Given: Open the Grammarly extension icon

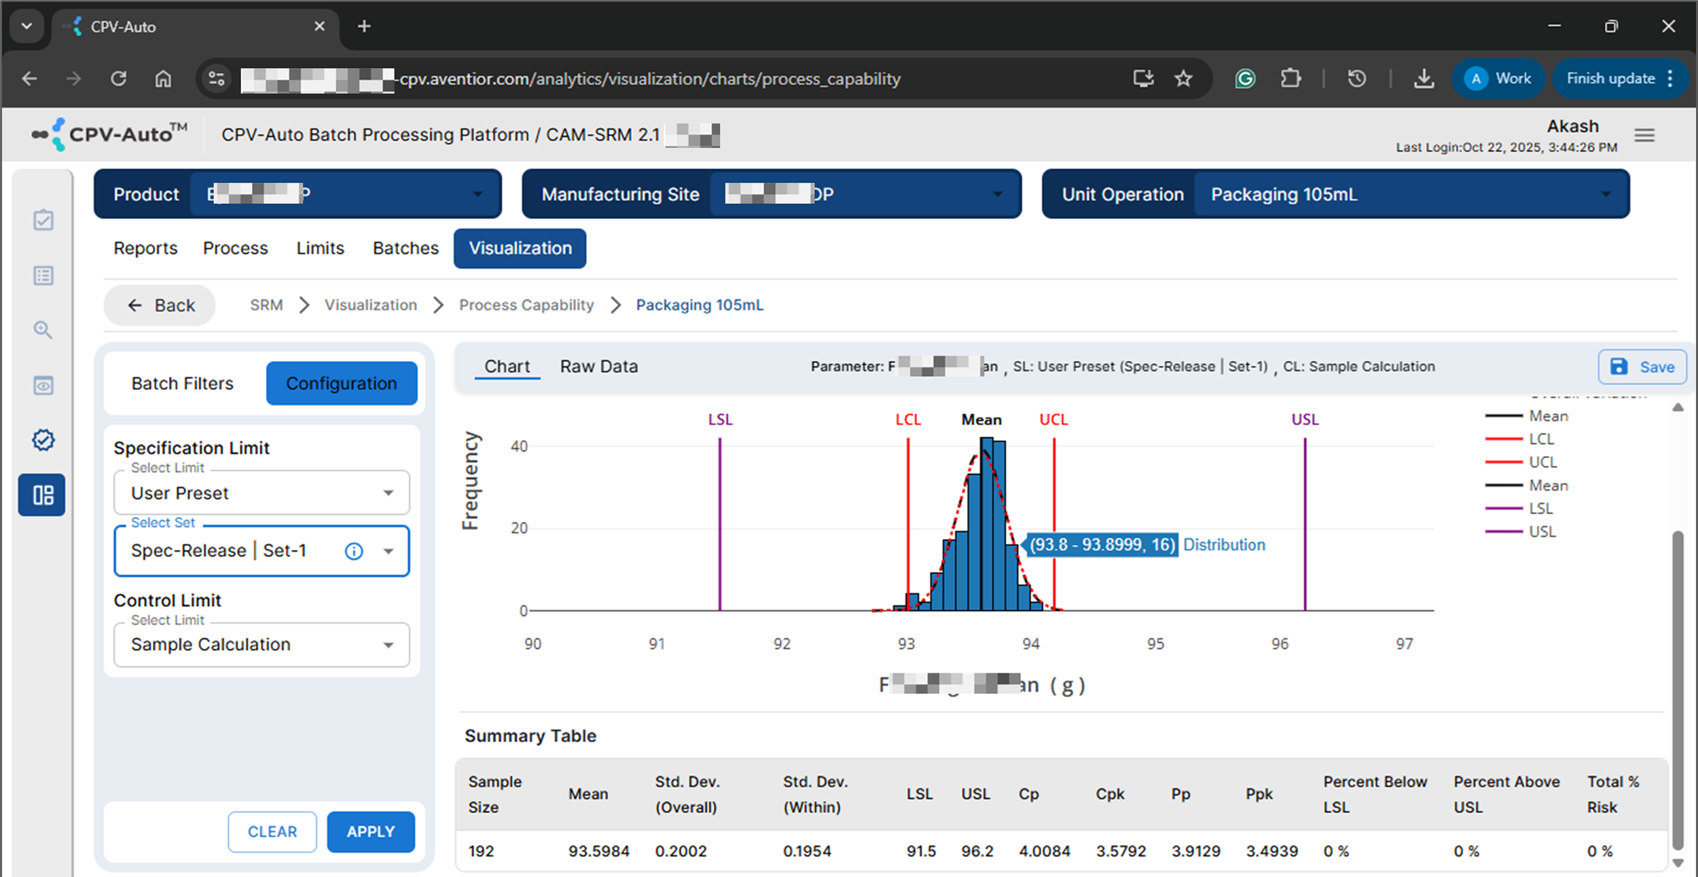Looking at the screenshot, I should [1245, 78].
